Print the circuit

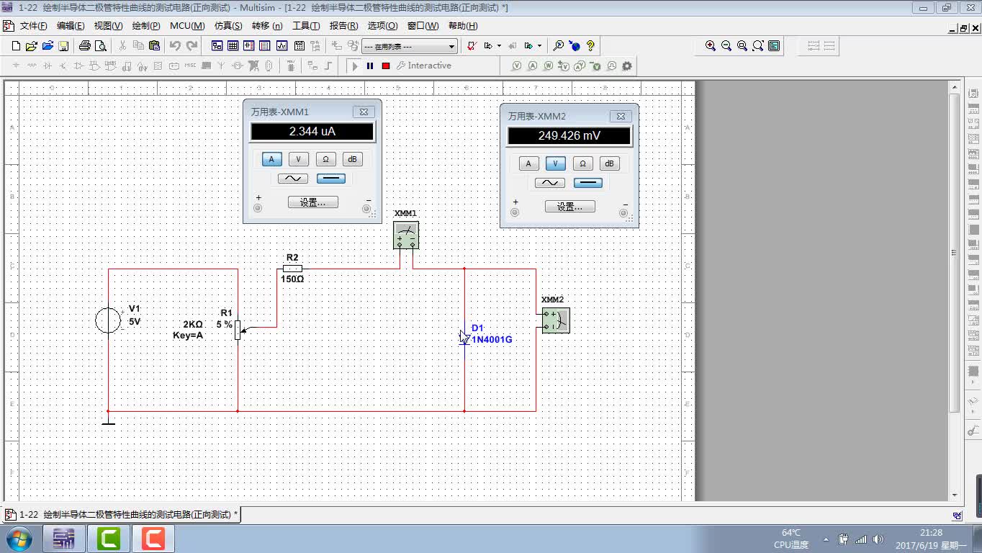click(84, 45)
